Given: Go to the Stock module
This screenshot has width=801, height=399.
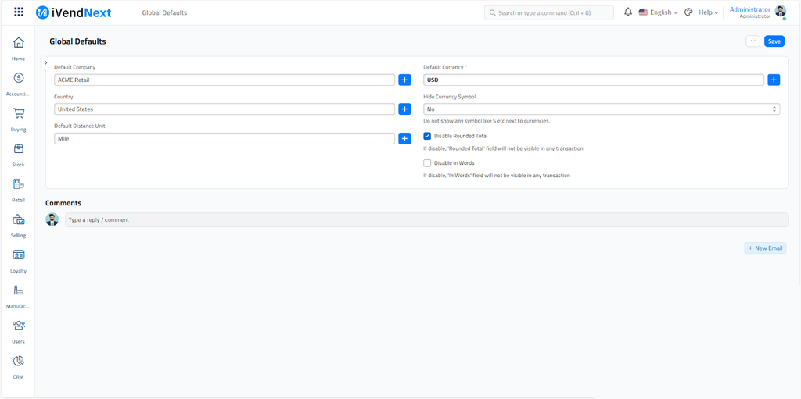Looking at the screenshot, I should 18,149.
